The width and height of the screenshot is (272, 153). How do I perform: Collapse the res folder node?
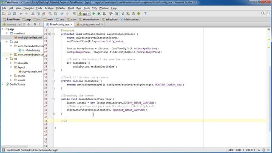7,59
